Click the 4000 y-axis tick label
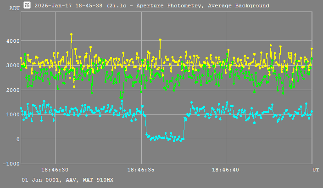This screenshot has height=188, width=323. [13, 41]
